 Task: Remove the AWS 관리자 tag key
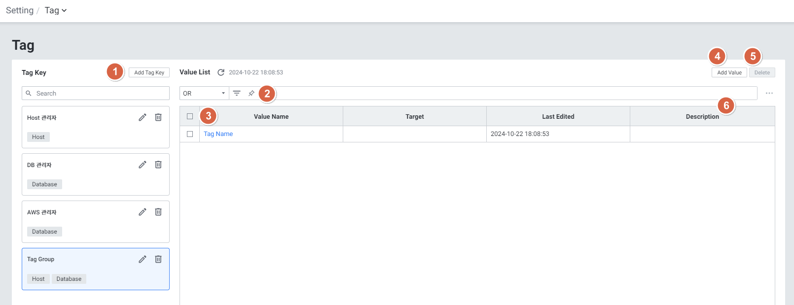pos(158,212)
